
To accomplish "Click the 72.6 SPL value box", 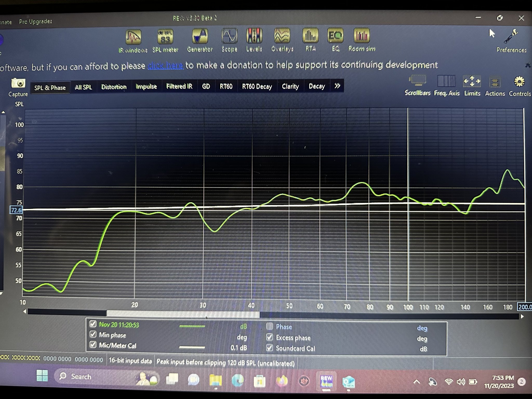I will (16, 210).
